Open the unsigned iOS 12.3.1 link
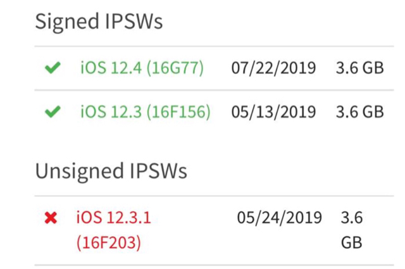 coord(113,218)
